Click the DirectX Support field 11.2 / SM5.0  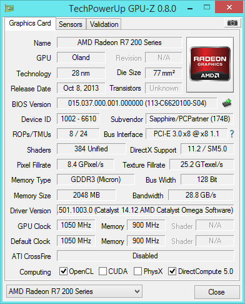coord(207,149)
